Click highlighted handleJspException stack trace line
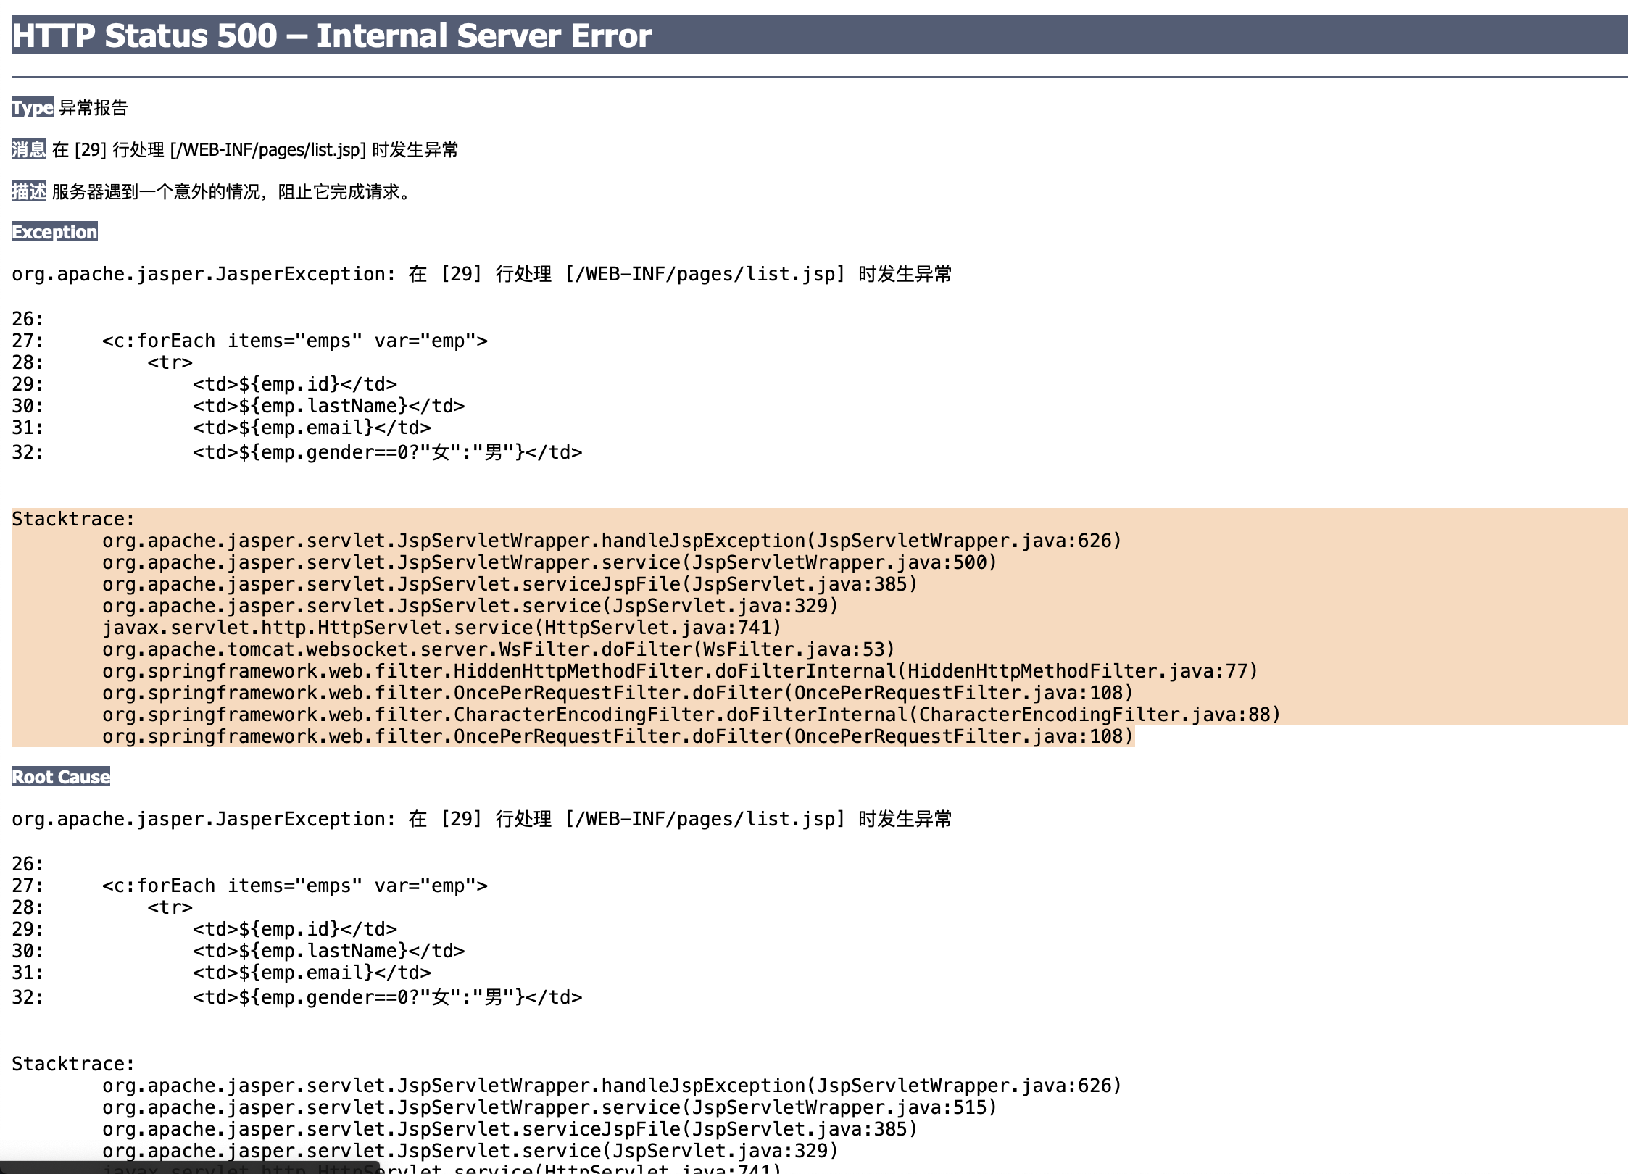 click(612, 541)
